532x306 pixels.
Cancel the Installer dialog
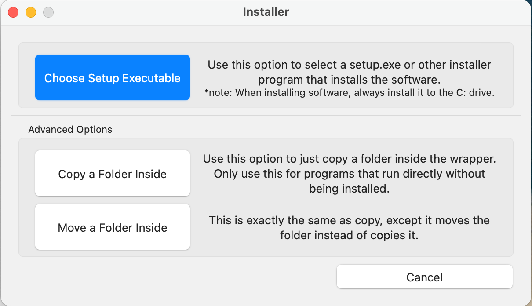(424, 277)
